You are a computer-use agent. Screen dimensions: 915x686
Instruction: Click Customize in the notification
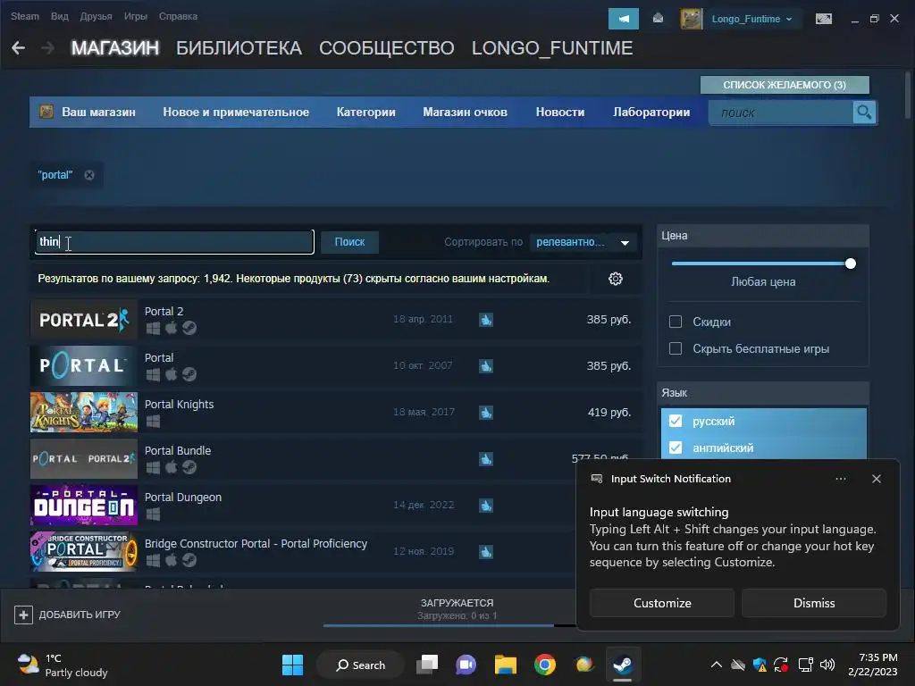pos(662,603)
